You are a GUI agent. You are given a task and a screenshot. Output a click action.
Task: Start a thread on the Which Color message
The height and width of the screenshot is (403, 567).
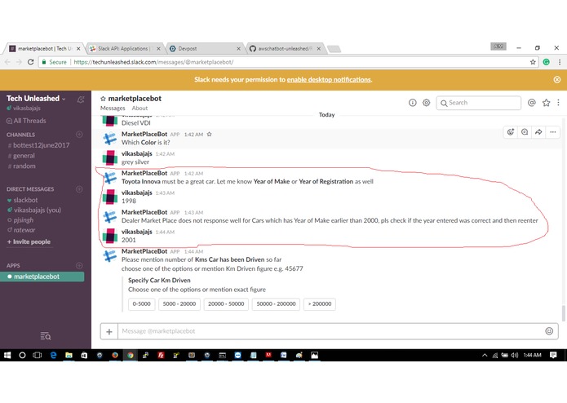coord(525,132)
